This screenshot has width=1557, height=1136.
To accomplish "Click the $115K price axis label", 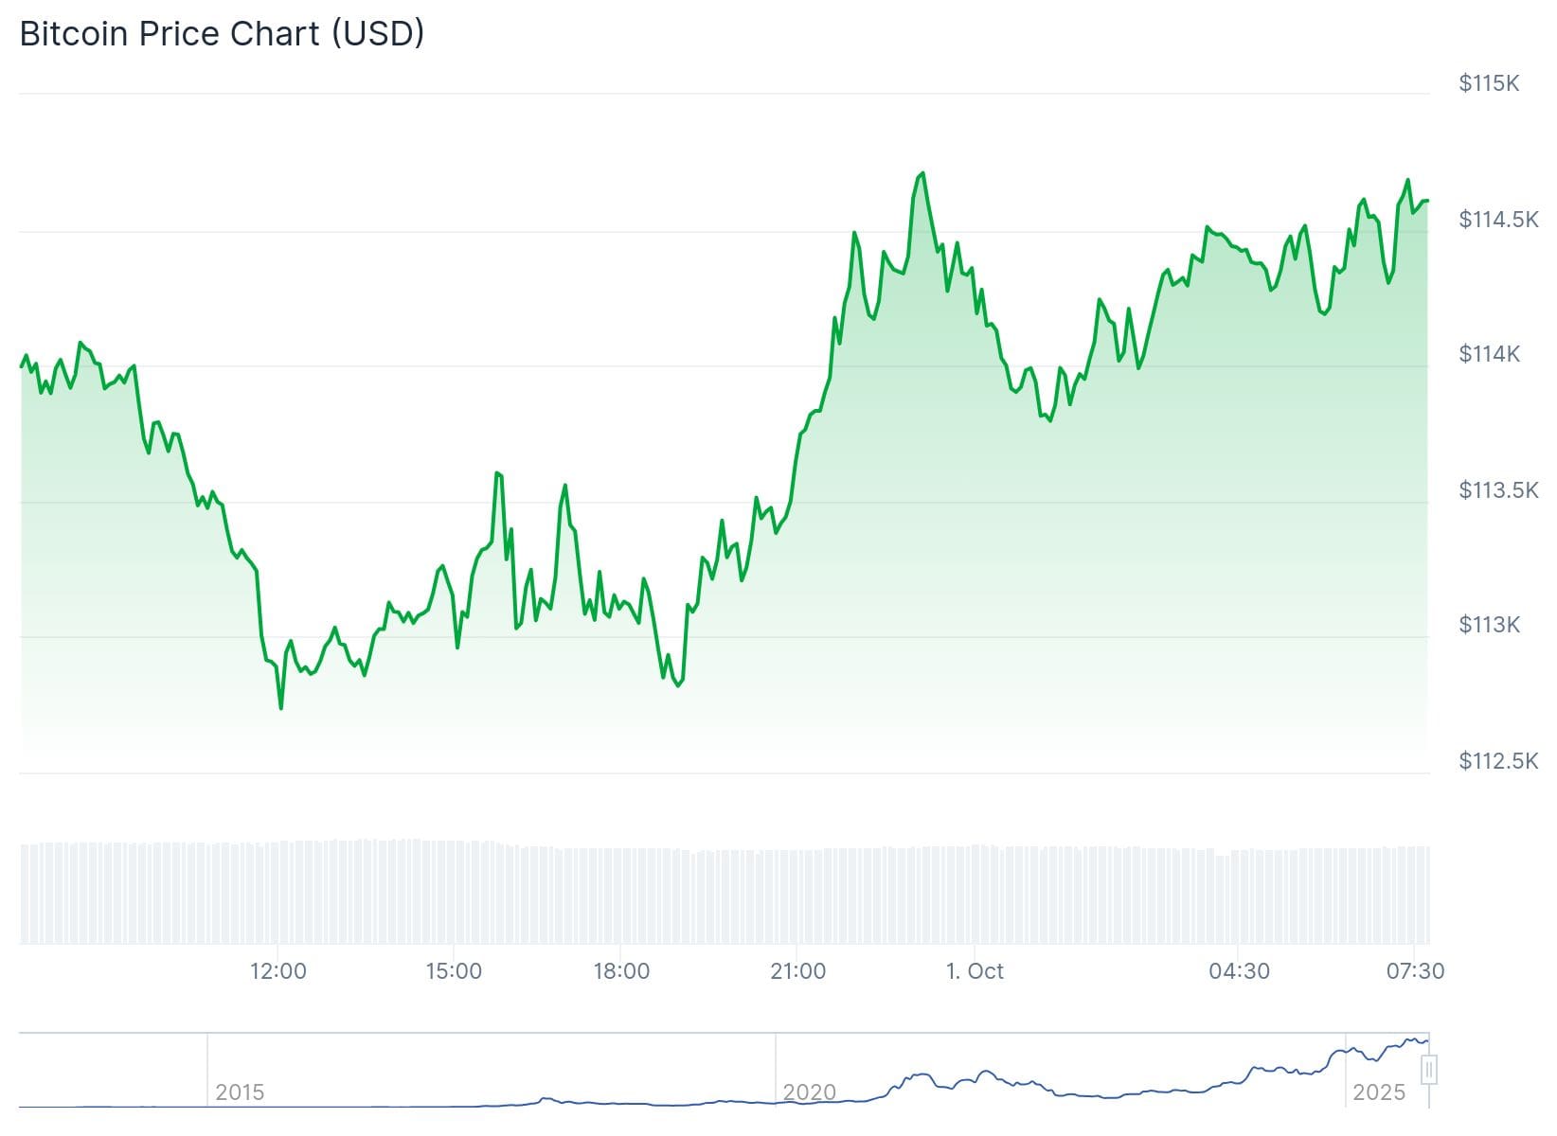I will (x=1489, y=83).
